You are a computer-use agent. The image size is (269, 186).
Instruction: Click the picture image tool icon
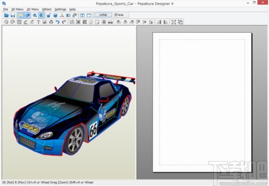point(45,22)
